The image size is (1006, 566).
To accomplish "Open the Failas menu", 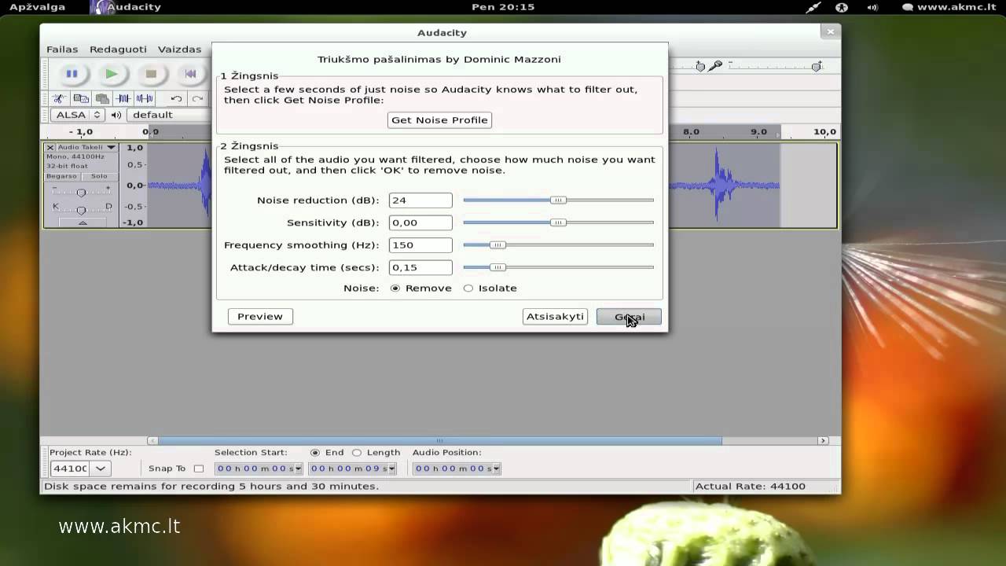I will pyautogui.click(x=62, y=49).
